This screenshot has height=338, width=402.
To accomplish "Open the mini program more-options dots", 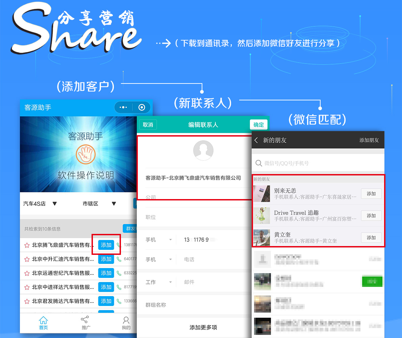I will (123, 107).
